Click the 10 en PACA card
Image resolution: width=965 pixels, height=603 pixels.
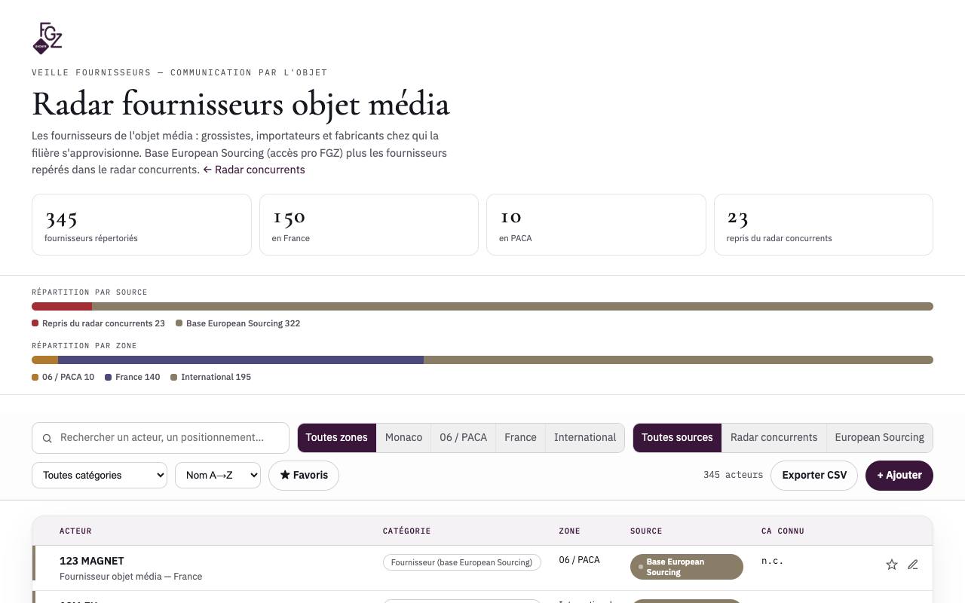click(x=596, y=225)
